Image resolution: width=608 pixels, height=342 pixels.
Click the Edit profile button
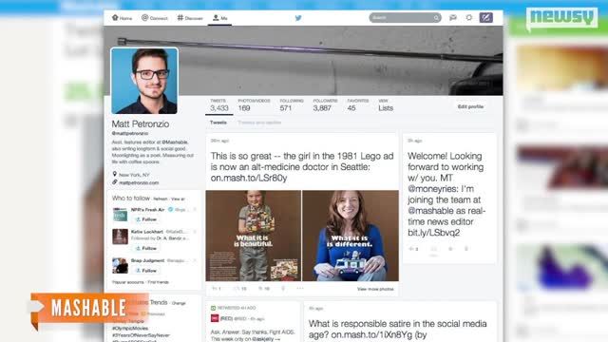click(470, 106)
